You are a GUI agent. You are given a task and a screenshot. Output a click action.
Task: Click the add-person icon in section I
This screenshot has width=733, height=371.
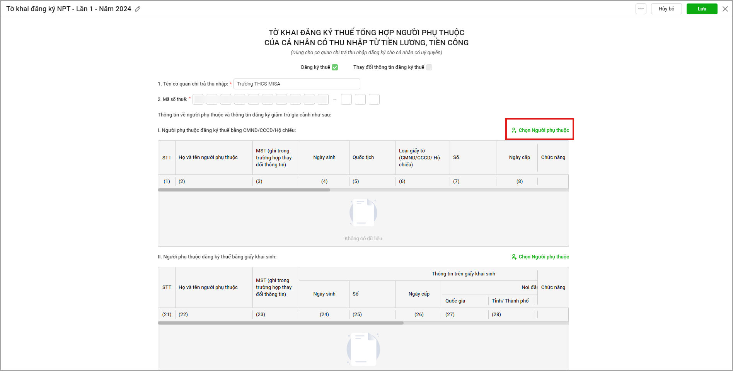tap(514, 130)
